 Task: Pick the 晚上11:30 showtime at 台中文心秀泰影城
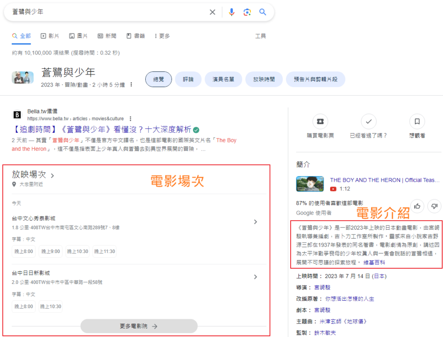[x=105, y=251]
